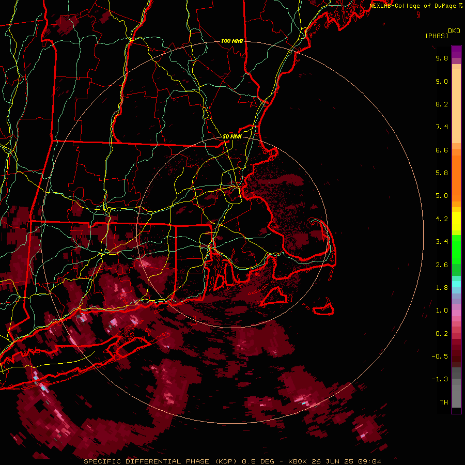Select the 7.4 scale value
465x465 pixels.
(x=442, y=127)
